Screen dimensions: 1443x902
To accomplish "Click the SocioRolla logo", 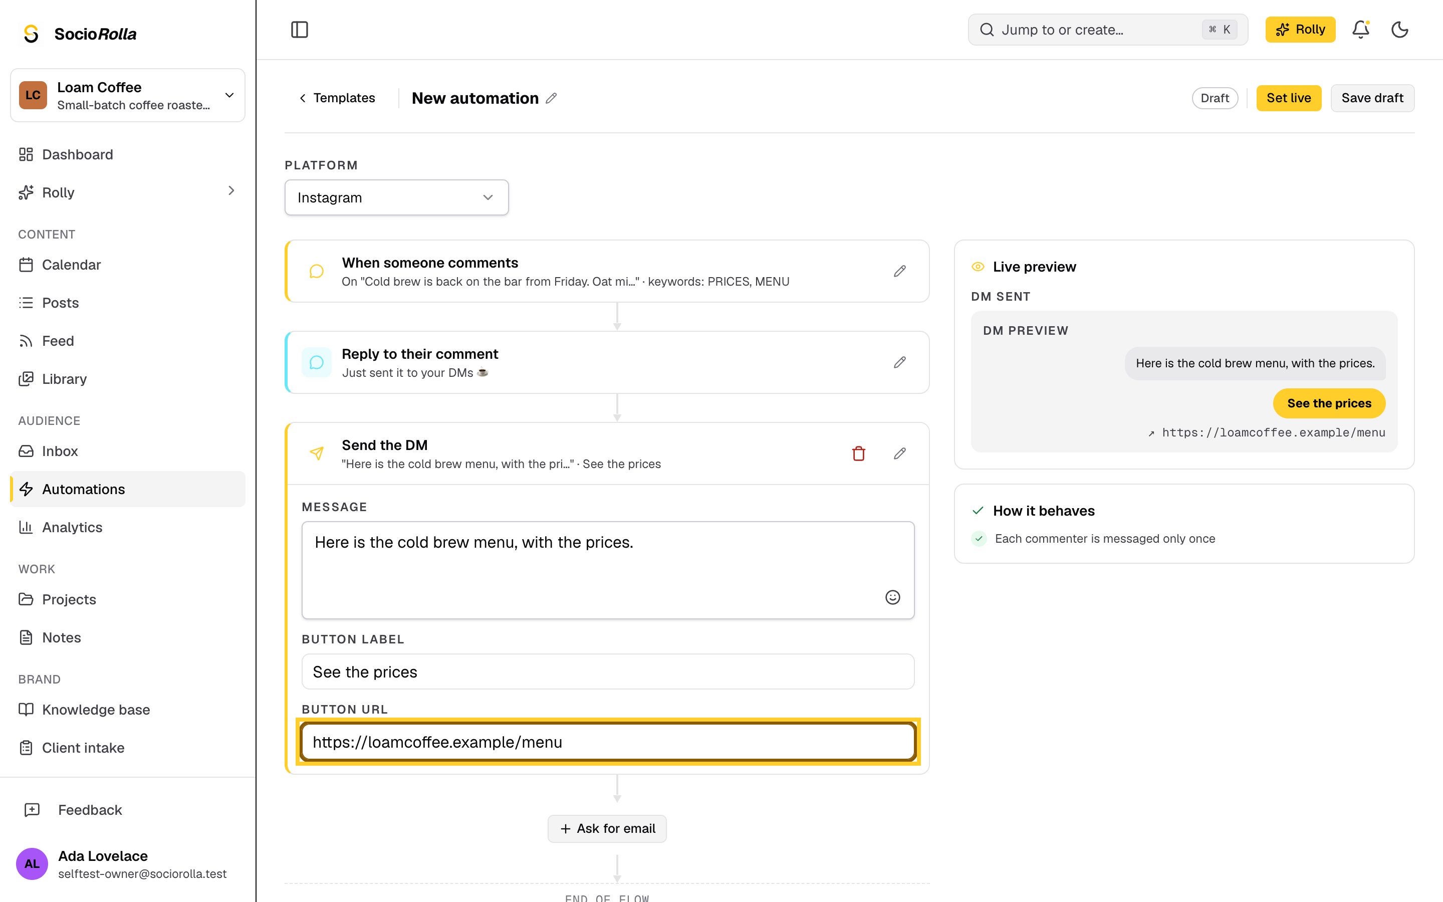I will click(80, 34).
